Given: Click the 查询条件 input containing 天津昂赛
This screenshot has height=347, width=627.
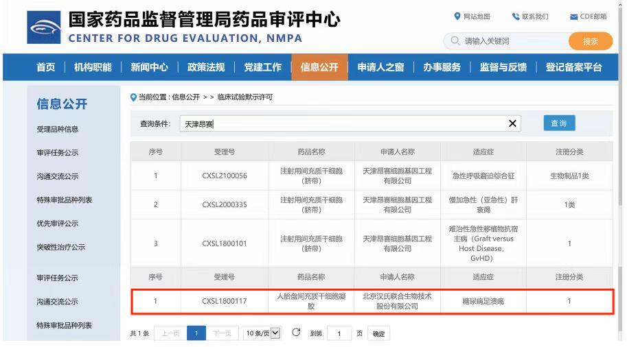Looking at the screenshot, I should point(350,124).
